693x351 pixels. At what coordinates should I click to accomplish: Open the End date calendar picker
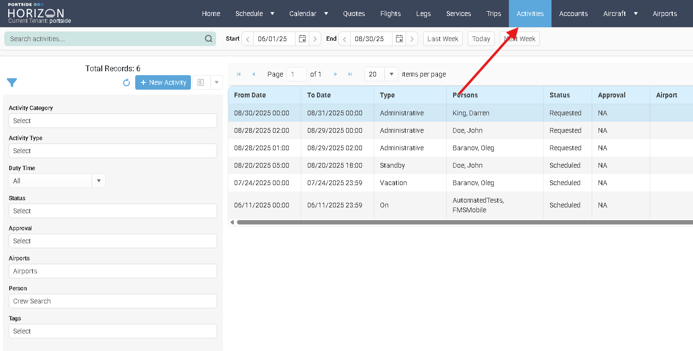click(399, 39)
